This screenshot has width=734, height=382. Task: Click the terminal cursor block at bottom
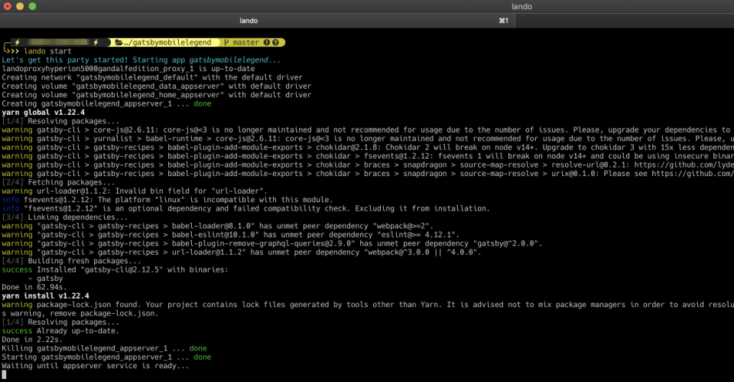[5, 374]
